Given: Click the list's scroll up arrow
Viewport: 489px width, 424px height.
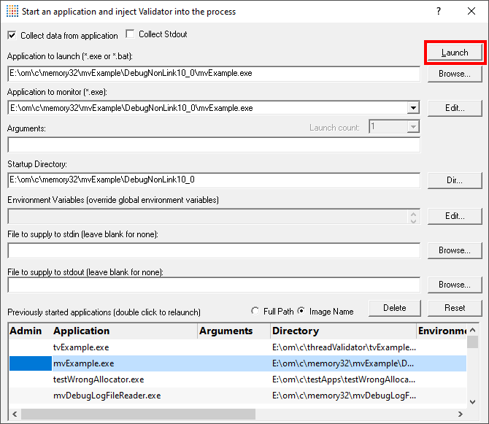Looking at the screenshot, I should coord(473,330).
